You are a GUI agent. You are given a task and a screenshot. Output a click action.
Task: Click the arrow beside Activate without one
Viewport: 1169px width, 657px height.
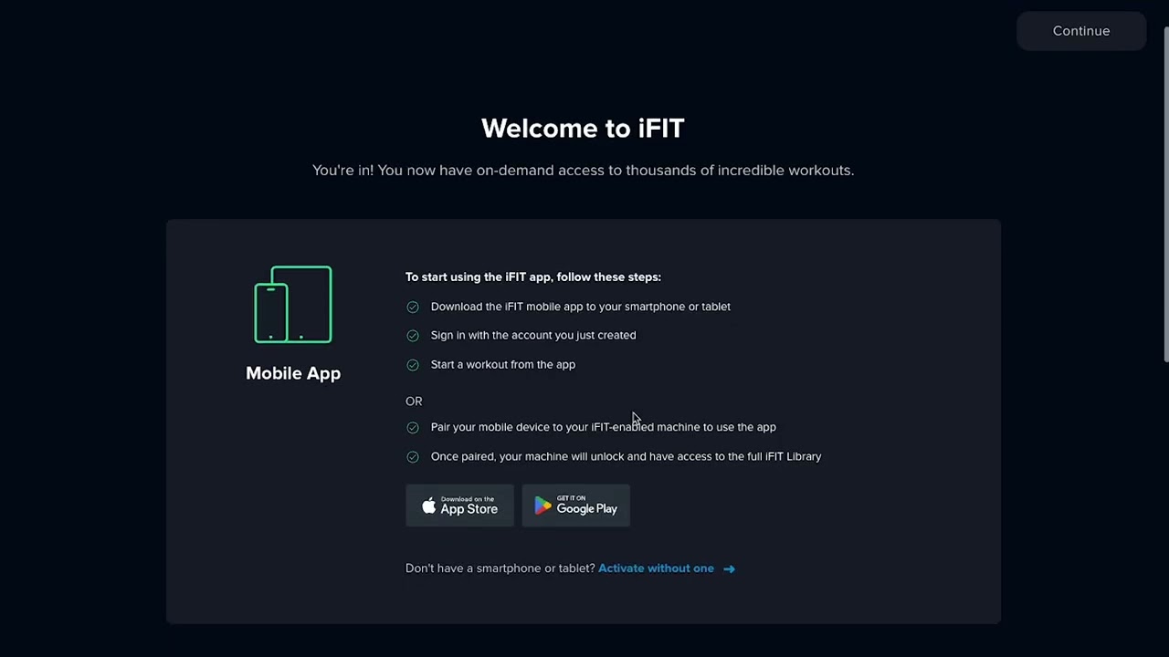coord(729,568)
